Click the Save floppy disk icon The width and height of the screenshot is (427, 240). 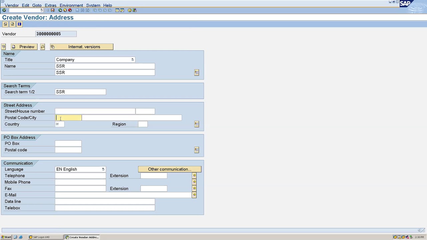point(52,10)
